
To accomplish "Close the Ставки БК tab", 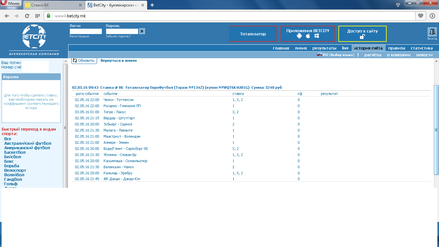I will (80, 5).
